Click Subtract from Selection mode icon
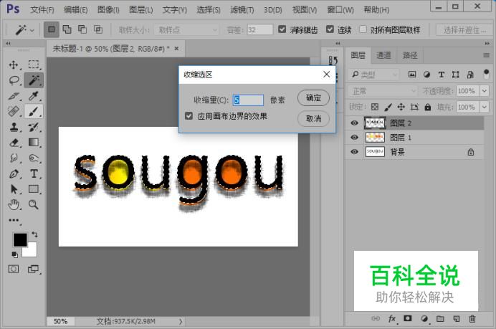Image resolution: width=496 pixels, height=329 pixels. [x=82, y=29]
